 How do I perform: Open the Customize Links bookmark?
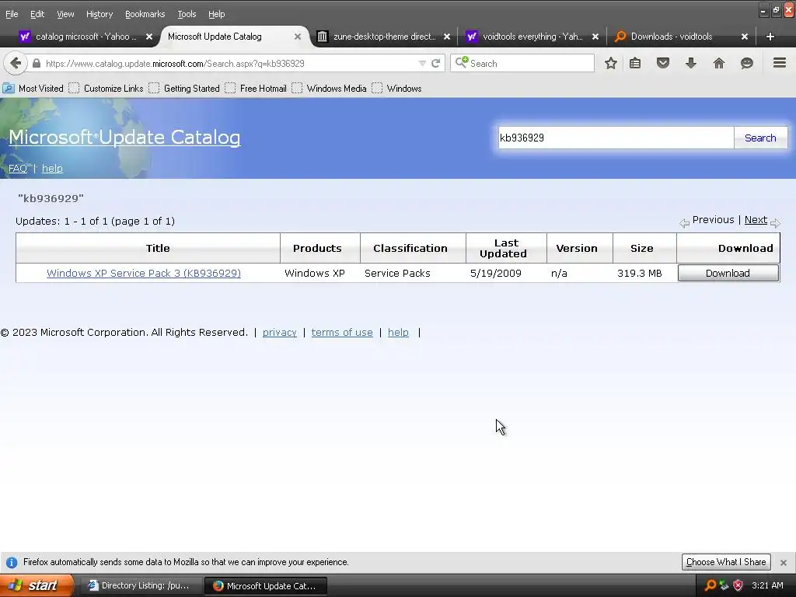point(106,89)
